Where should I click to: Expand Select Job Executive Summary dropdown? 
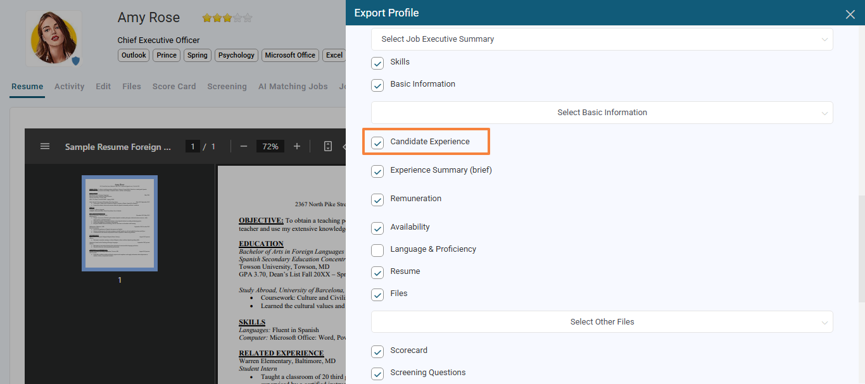[x=602, y=39]
